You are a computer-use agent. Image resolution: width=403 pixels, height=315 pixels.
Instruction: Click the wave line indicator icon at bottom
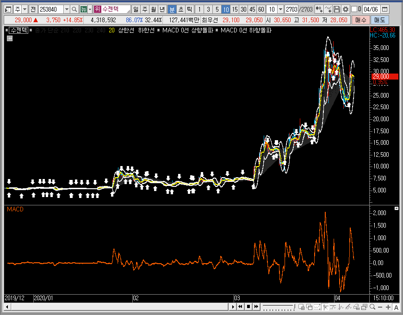pos(333,307)
